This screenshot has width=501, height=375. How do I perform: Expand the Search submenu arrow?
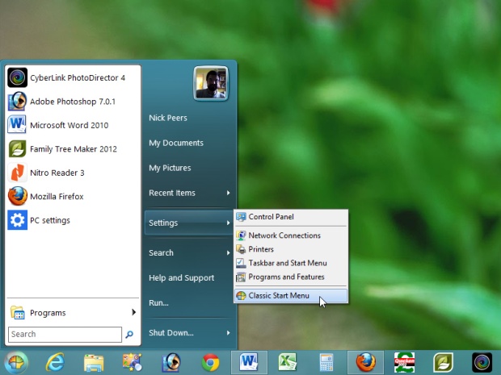[228, 253]
